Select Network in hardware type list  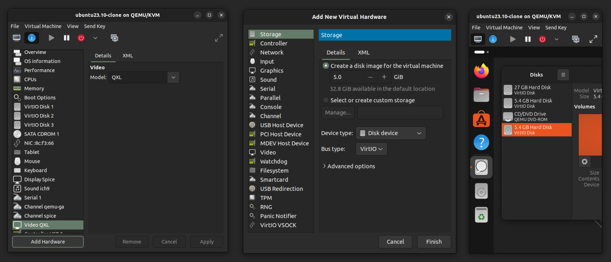[x=281, y=52]
